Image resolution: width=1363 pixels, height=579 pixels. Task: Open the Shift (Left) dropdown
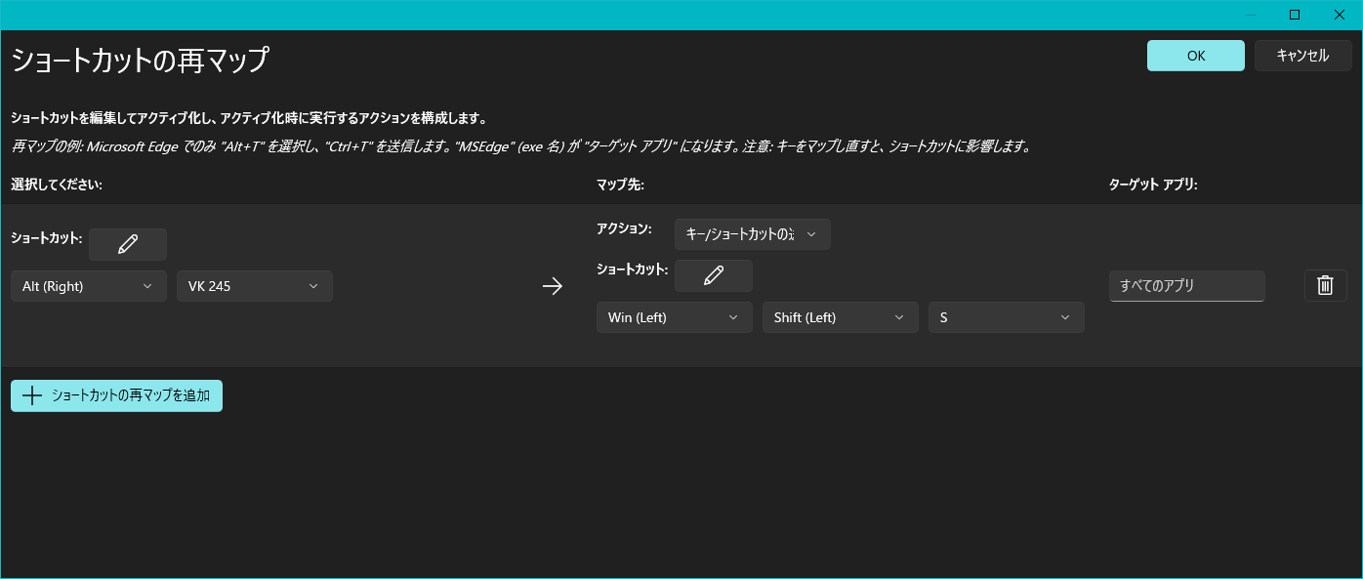click(x=840, y=317)
